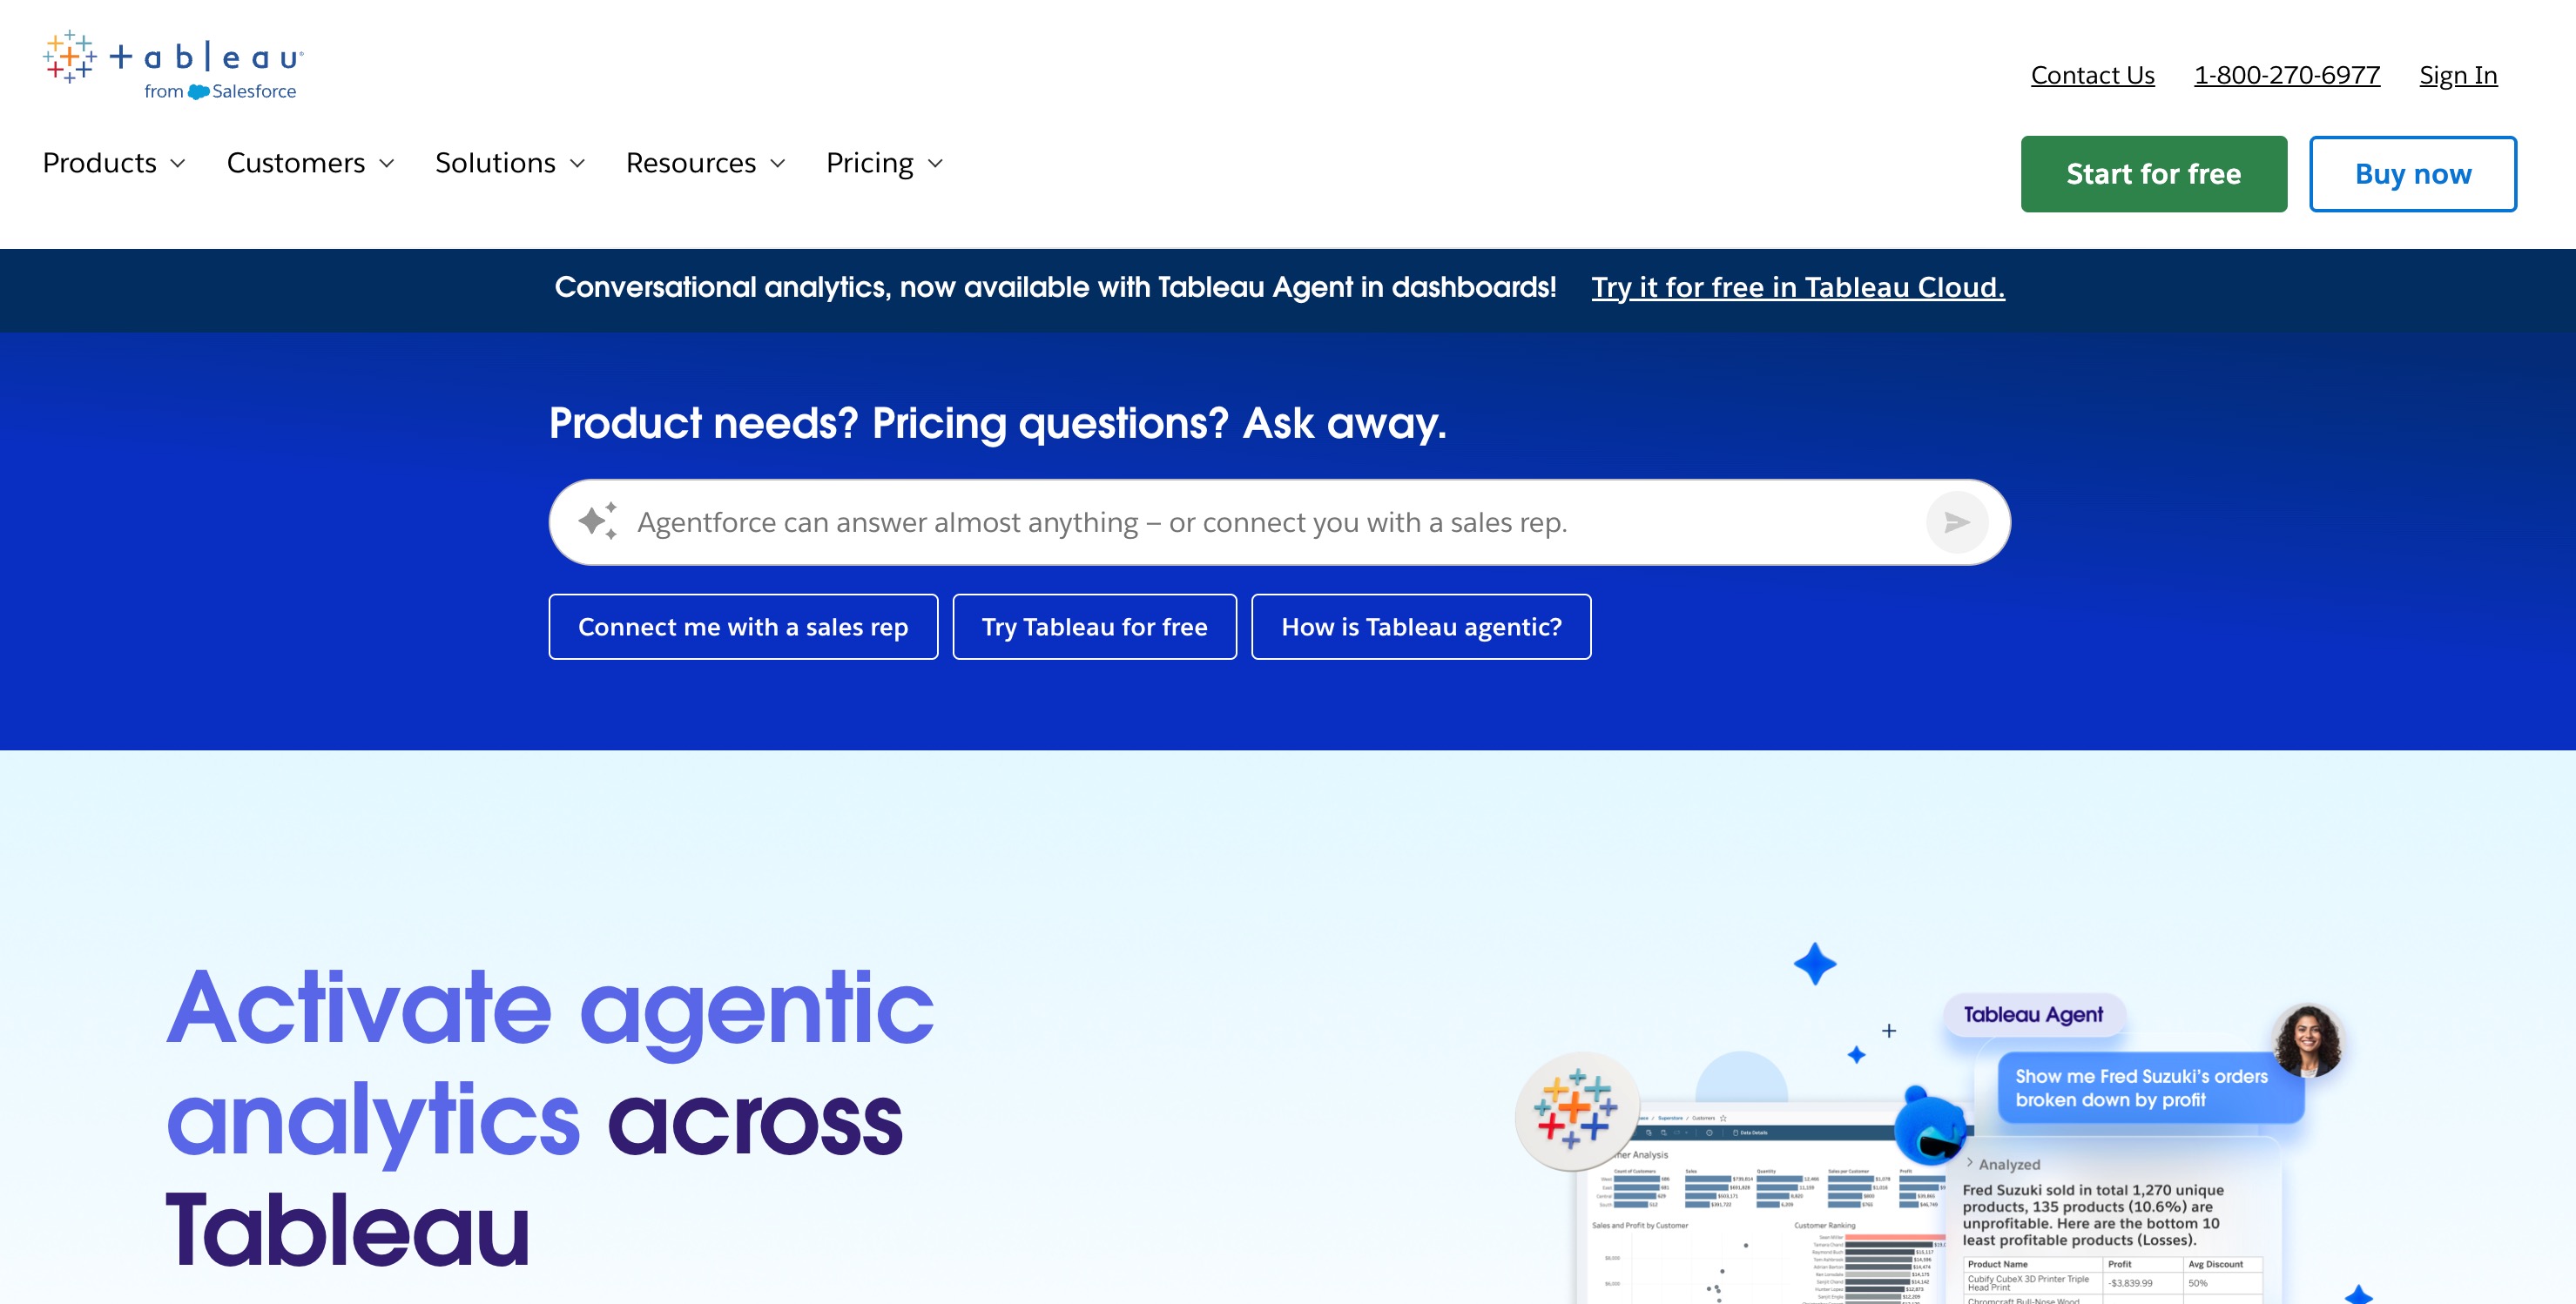Viewport: 2576px width, 1304px height.
Task: Click the round Tableau logo badge in illustration
Action: (x=1576, y=1110)
